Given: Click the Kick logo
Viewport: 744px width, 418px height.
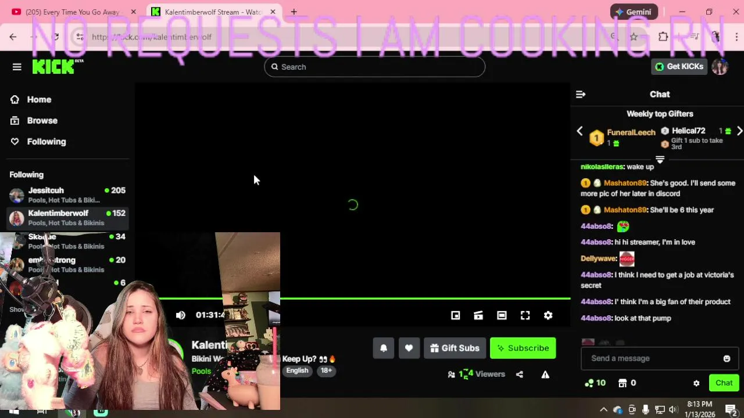Looking at the screenshot, I should pos(58,66).
